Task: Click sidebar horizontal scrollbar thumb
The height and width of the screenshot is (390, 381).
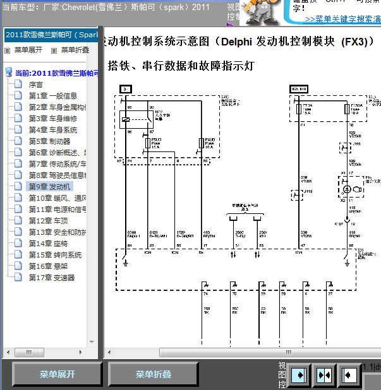Action: (29, 352)
